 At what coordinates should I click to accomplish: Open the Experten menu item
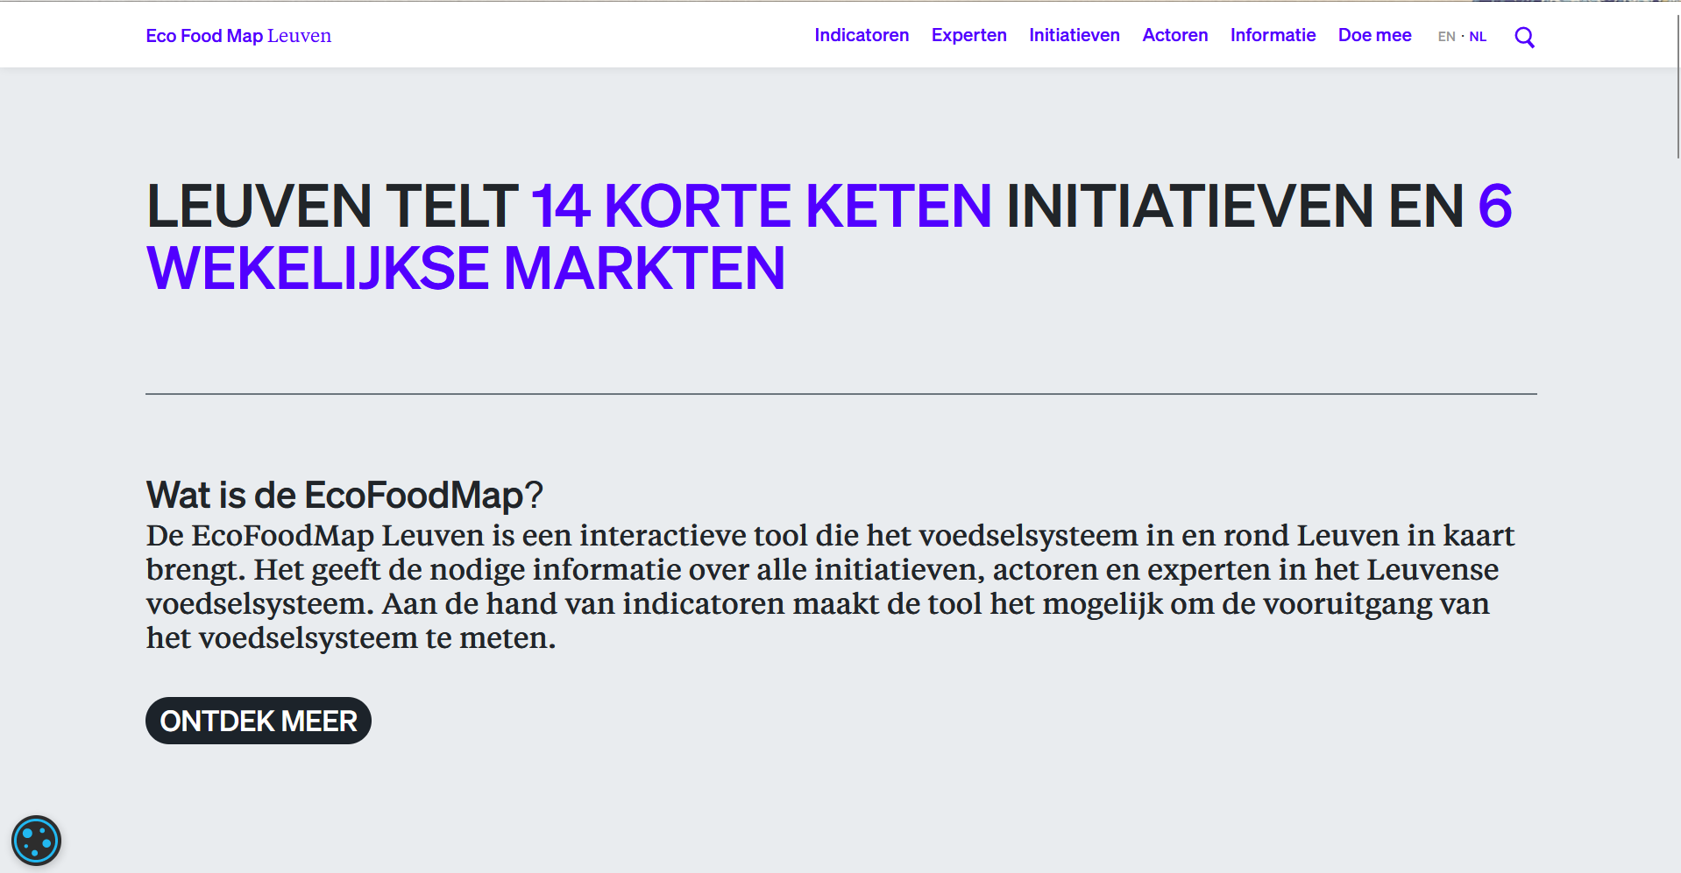coord(968,35)
